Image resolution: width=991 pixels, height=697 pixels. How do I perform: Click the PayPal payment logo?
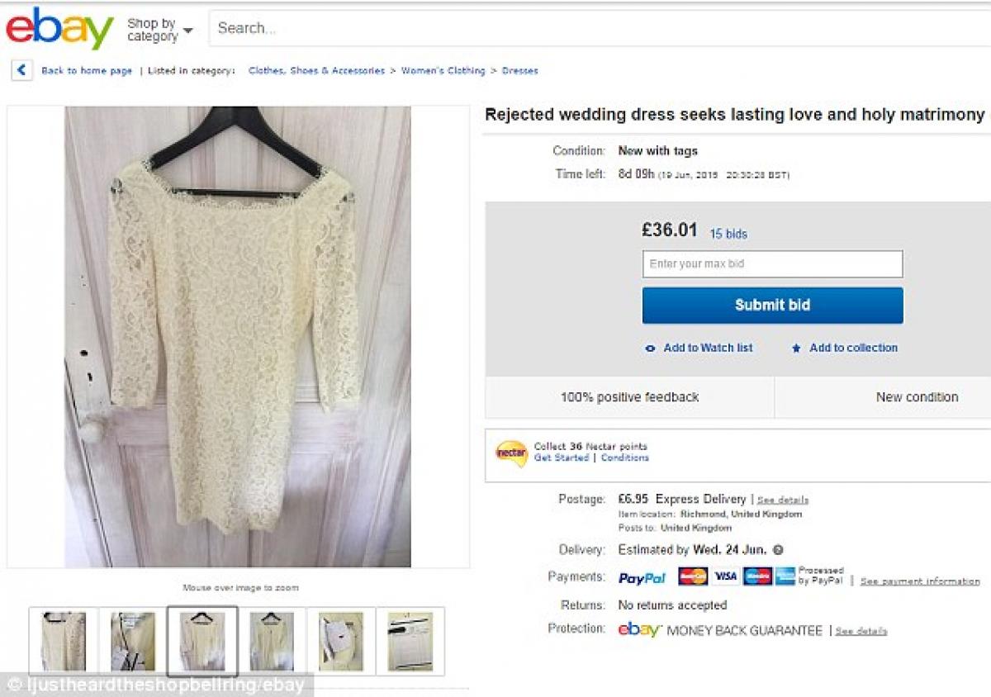pyautogui.click(x=642, y=577)
